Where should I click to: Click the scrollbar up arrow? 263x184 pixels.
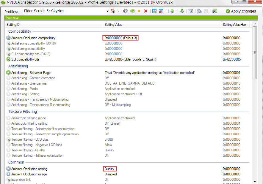click(x=255, y=24)
